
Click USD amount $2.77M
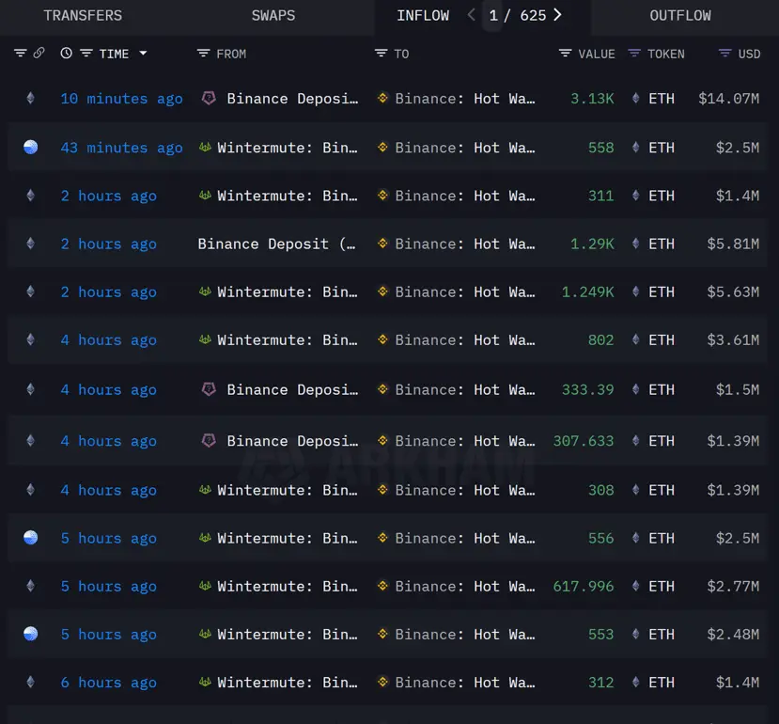733,587
